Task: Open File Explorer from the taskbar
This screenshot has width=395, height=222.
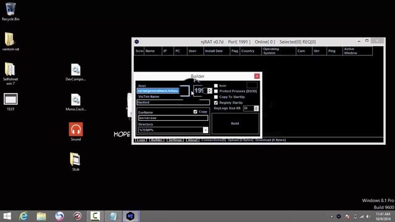Action: point(41,216)
